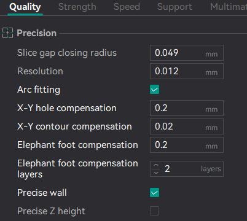Screen dimensions: 247x221
Task: Click the Resolution value field
Action: [x=187, y=71]
